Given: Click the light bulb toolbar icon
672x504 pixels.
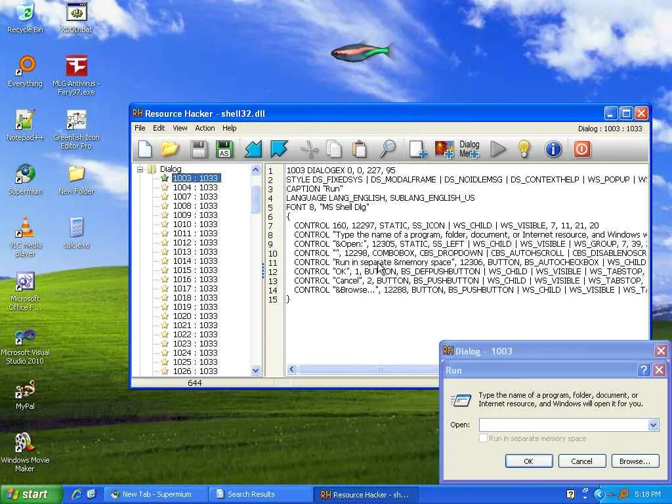Looking at the screenshot, I should coord(524,149).
